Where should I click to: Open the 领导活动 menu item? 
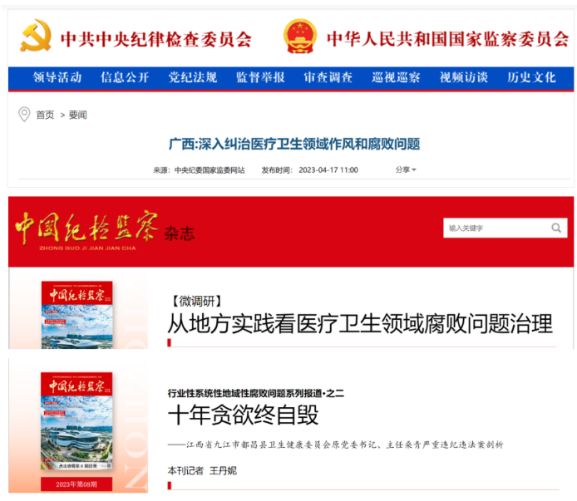pos(57,77)
